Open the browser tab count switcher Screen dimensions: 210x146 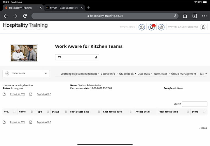coord(195,16)
